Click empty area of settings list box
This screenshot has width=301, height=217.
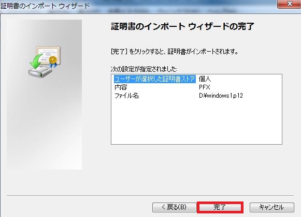click(196, 122)
